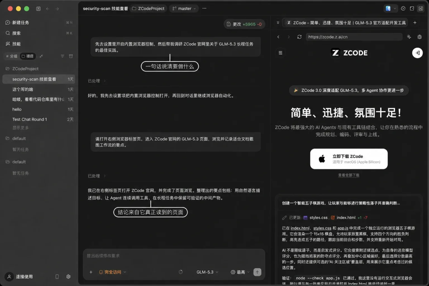429x286 pixels.
Task: Open the 完全访问 permission dropdown
Action: coord(112,272)
